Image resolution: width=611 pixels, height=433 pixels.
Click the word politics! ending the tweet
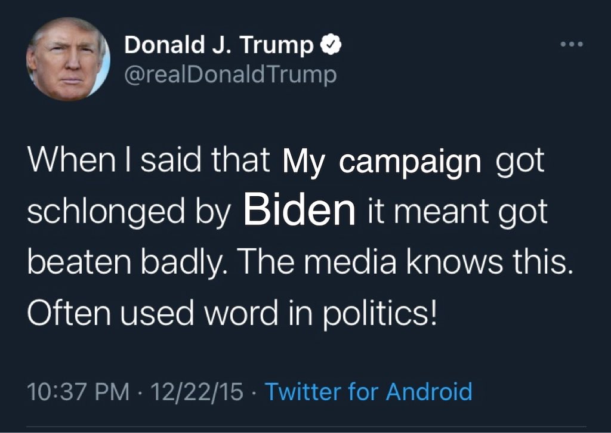click(380, 314)
